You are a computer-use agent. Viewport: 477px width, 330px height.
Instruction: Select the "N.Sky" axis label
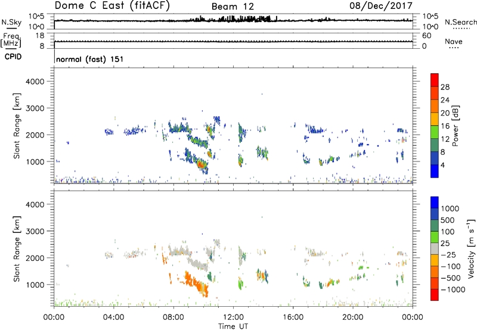(x=11, y=22)
